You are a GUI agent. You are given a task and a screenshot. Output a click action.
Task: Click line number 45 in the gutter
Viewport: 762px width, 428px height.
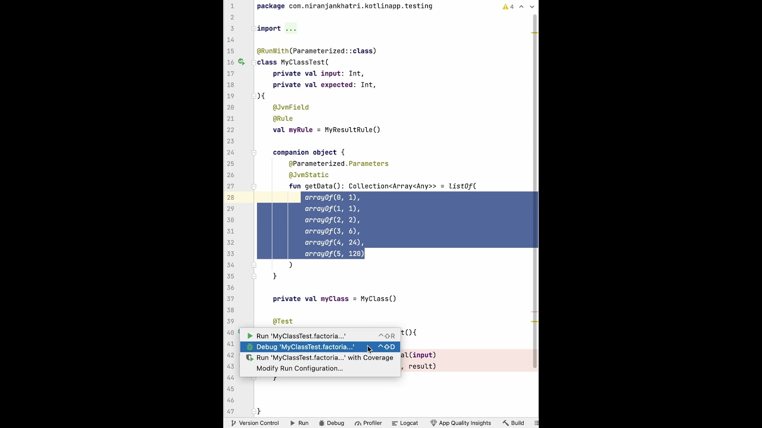pyautogui.click(x=230, y=389)
